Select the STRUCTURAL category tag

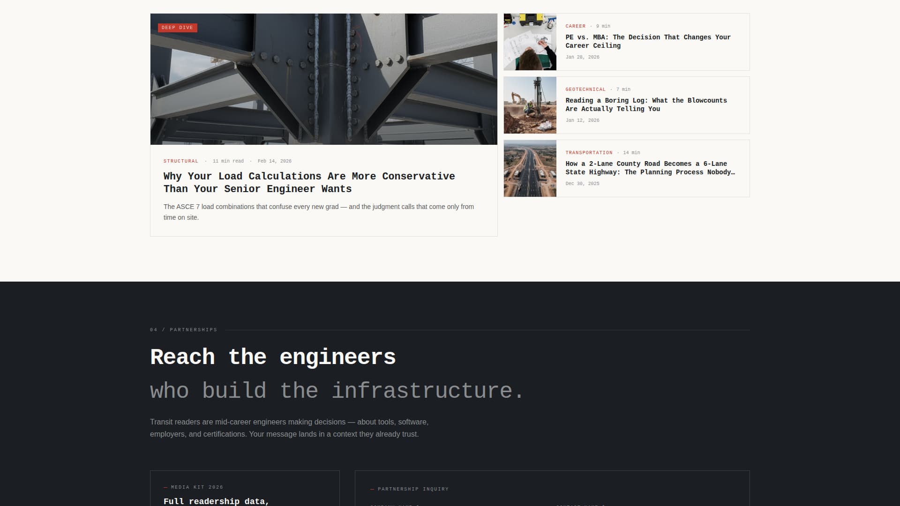pyautogui.click(x=181, y=161)
